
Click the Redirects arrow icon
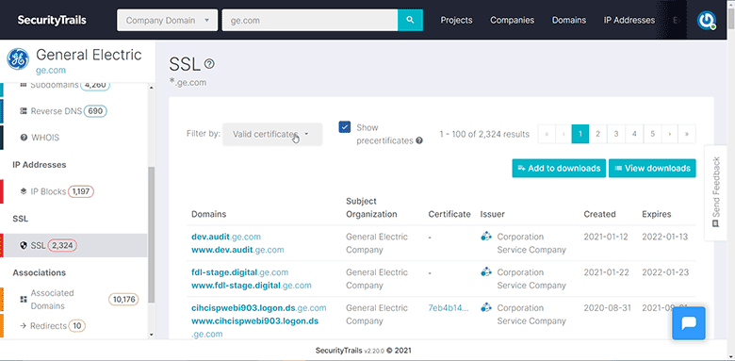(23, 325)
